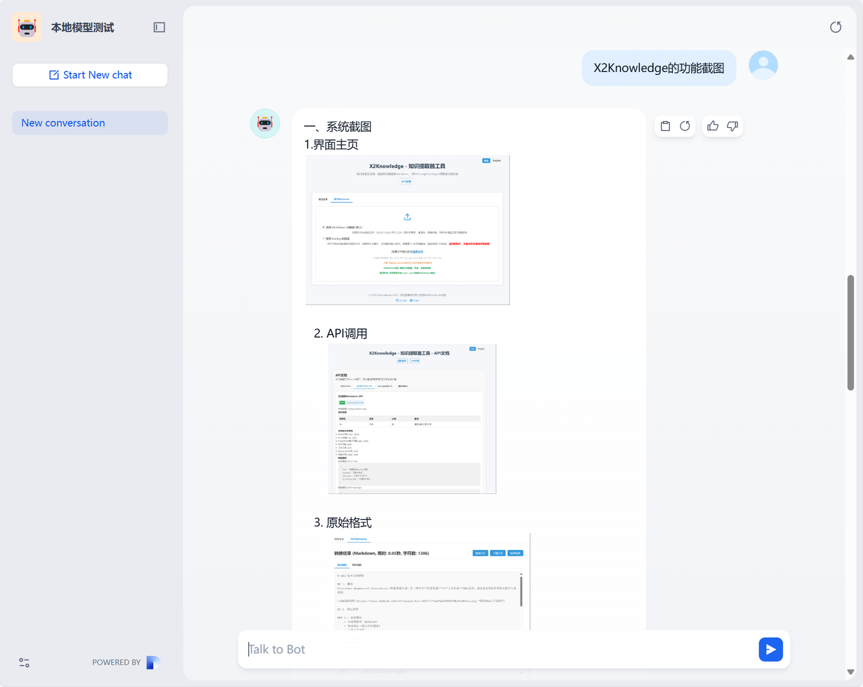Send the message with arrow button
Viewport: 863px width, 687px height.
pos(771,649)
